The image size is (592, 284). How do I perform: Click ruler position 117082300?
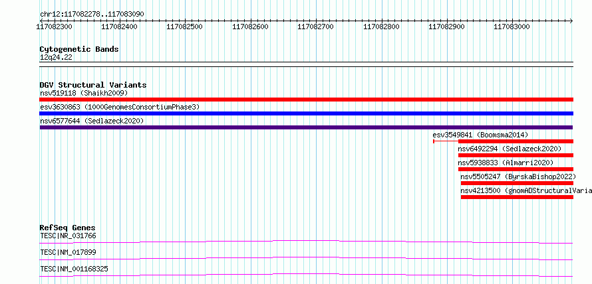[55, 27]
